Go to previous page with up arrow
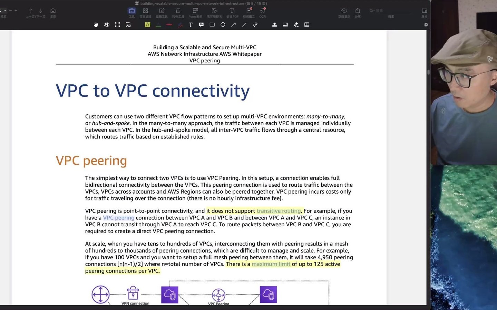Image resolution: width=497 pixels, height=310 pixels. (x=31, y=11)
